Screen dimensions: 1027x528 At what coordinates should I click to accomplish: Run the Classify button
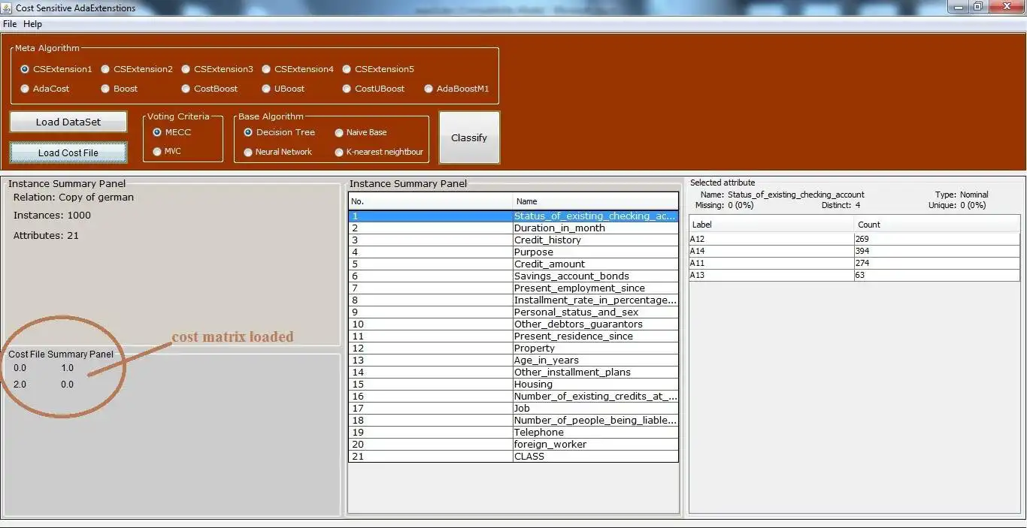coord(469,137)
